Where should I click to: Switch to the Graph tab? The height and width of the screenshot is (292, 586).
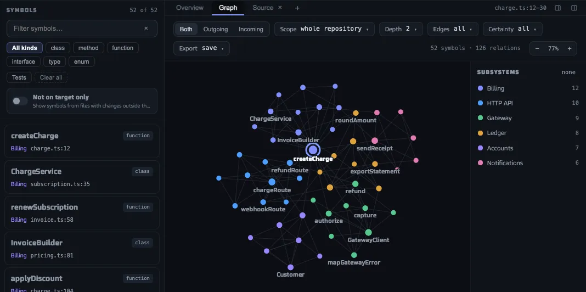228,8
